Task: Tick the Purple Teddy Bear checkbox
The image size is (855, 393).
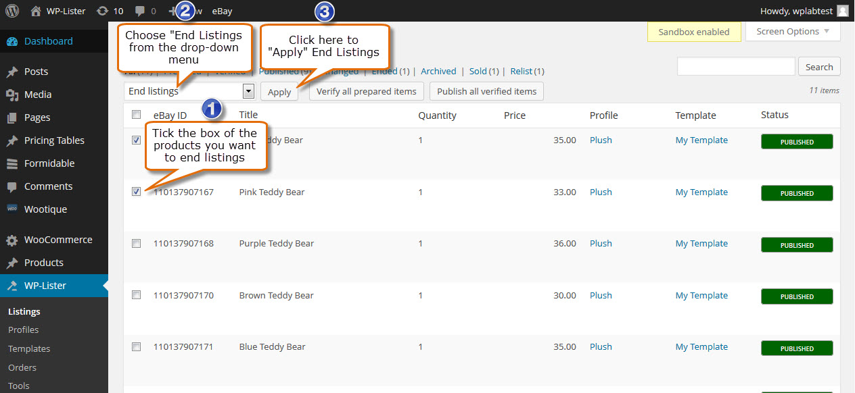Action: tap(136, 243)
